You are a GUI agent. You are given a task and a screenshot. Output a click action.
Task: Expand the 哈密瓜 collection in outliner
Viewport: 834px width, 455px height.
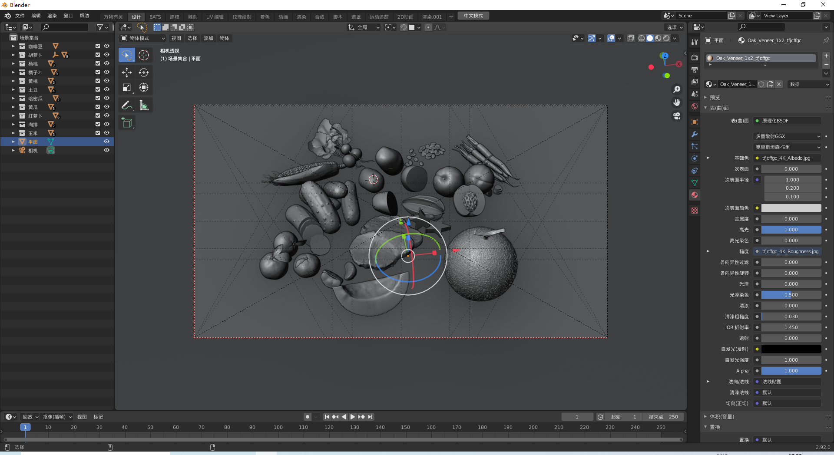coord(13,98)
